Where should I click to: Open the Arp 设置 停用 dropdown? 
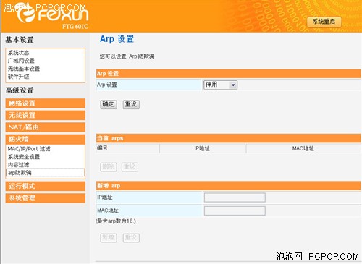coord(220,85)
